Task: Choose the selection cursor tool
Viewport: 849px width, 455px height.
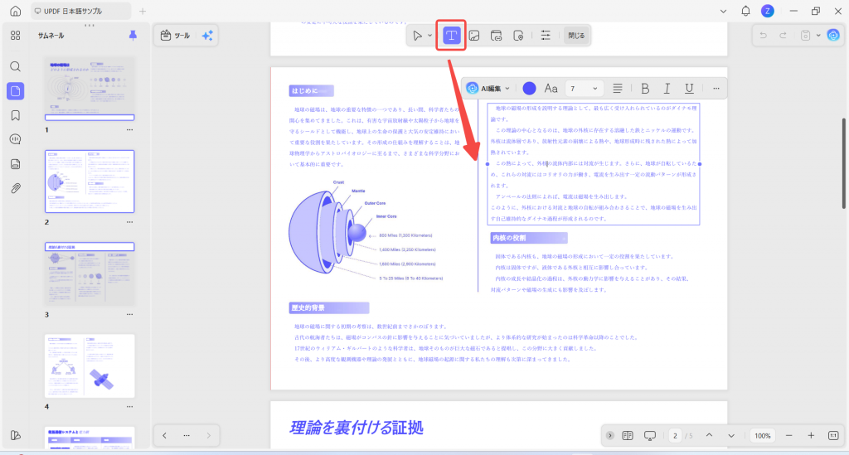Action: pos(417,36)
